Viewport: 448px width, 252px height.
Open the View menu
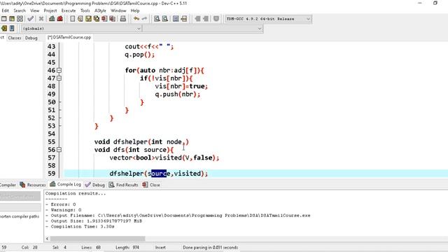coord(34,10)
